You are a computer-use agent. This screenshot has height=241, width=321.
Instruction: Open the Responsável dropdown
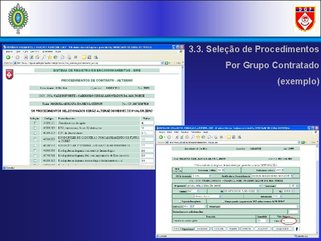tap(224, 186)
